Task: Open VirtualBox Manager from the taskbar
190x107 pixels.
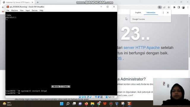Action: pyautogui.click(x=117, y=104)
